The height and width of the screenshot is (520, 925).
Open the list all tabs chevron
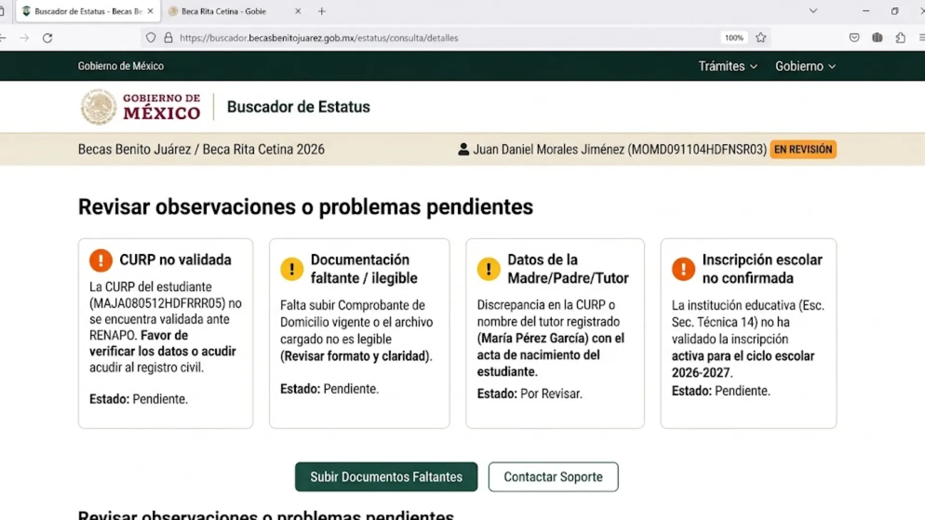point(813,11)
